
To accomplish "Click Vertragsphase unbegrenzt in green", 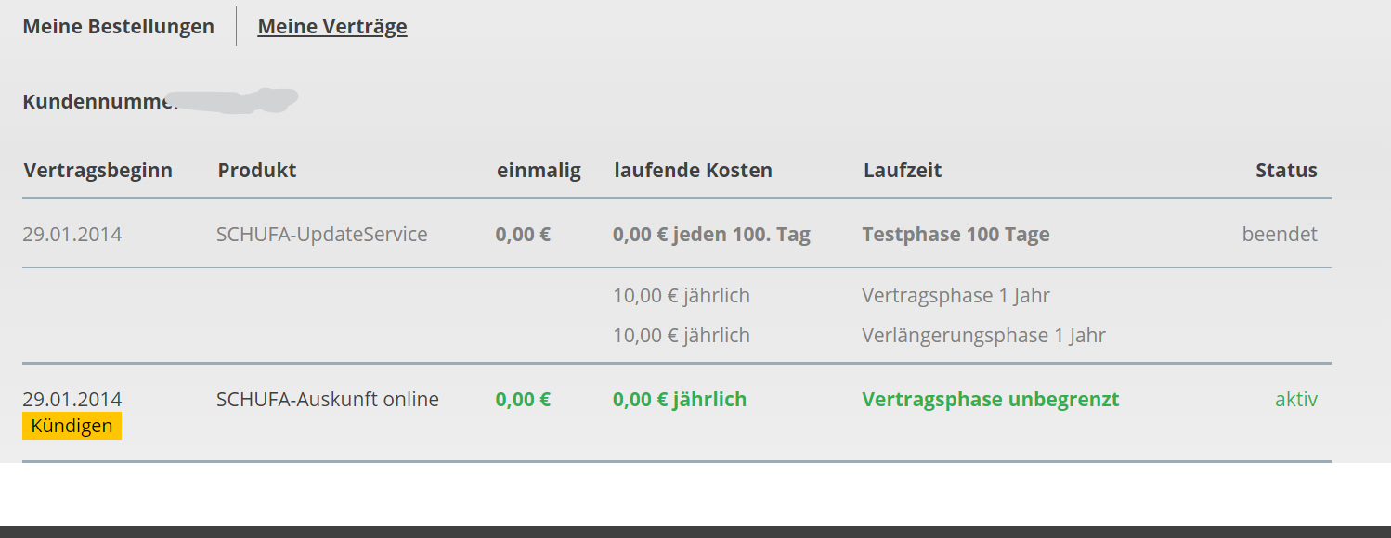I will 991,399.
